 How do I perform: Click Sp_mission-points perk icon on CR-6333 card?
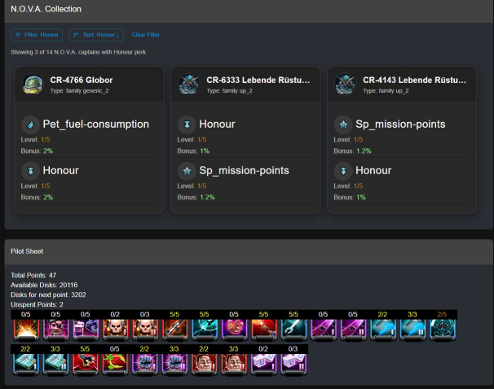coord(187,171)
